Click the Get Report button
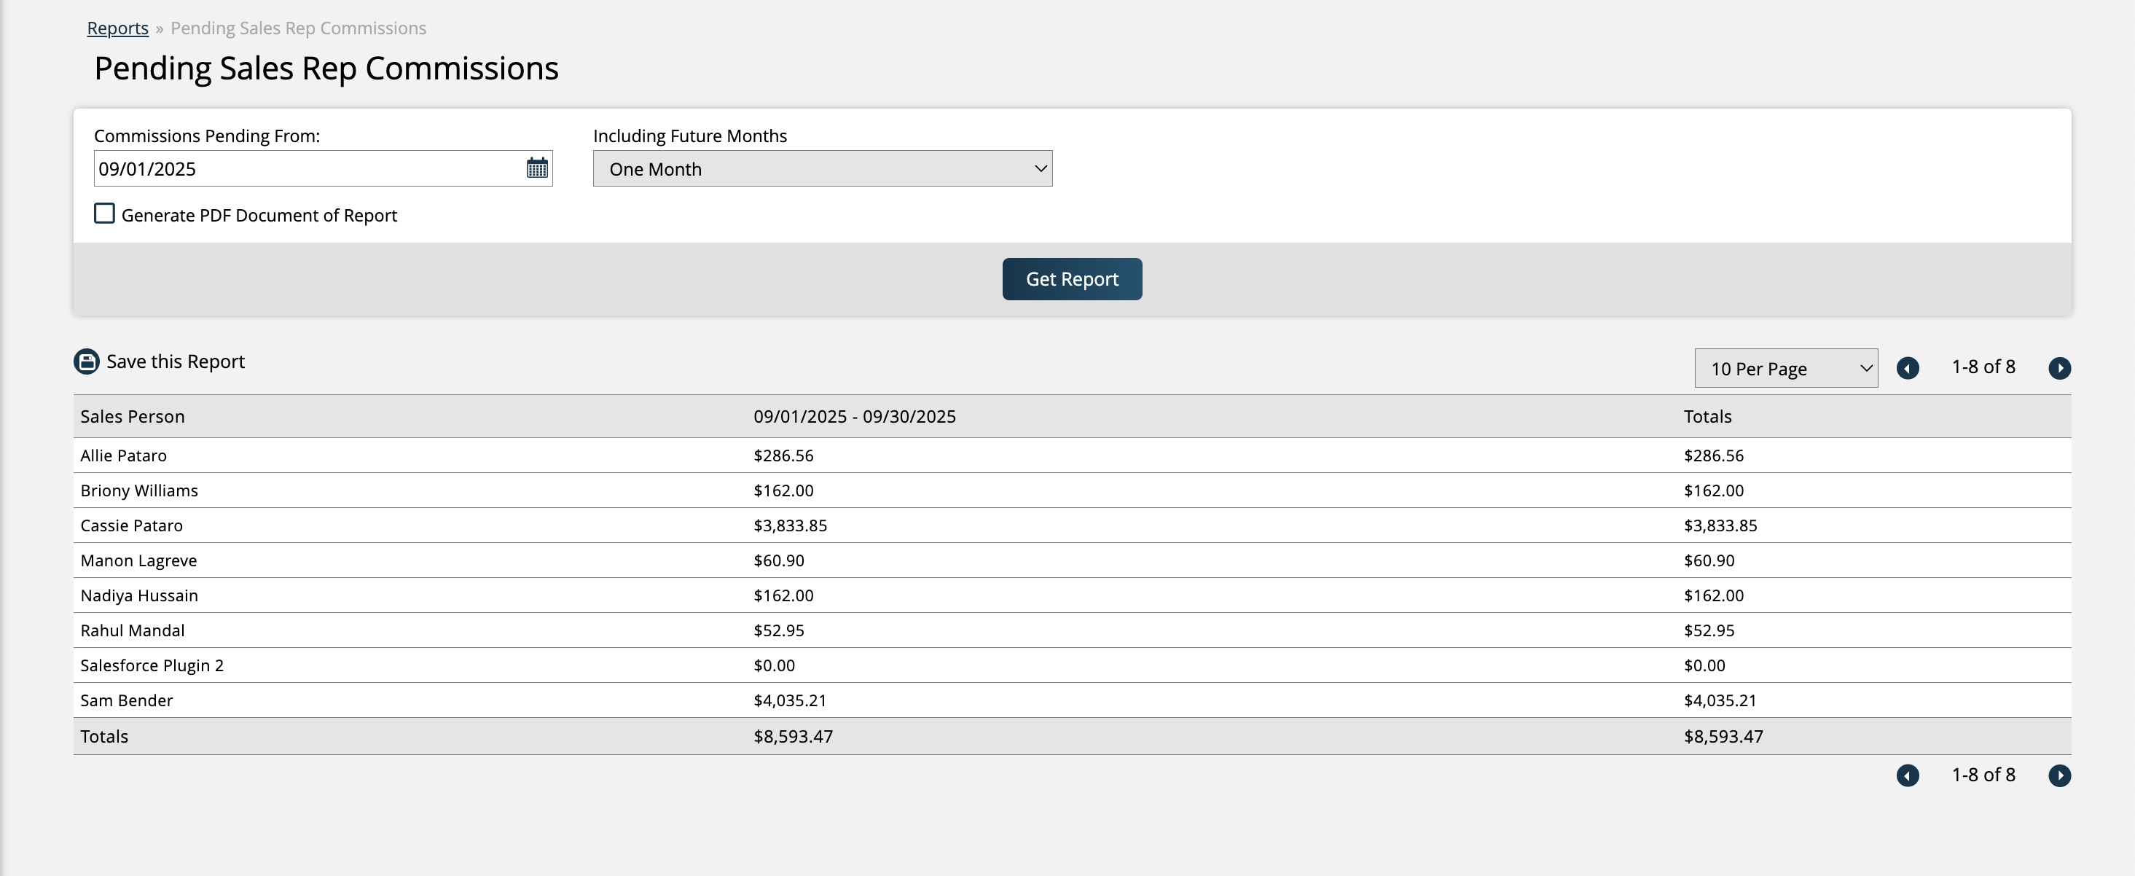This screenshot has height=876, width=2135. click(x=1072, y=279)
